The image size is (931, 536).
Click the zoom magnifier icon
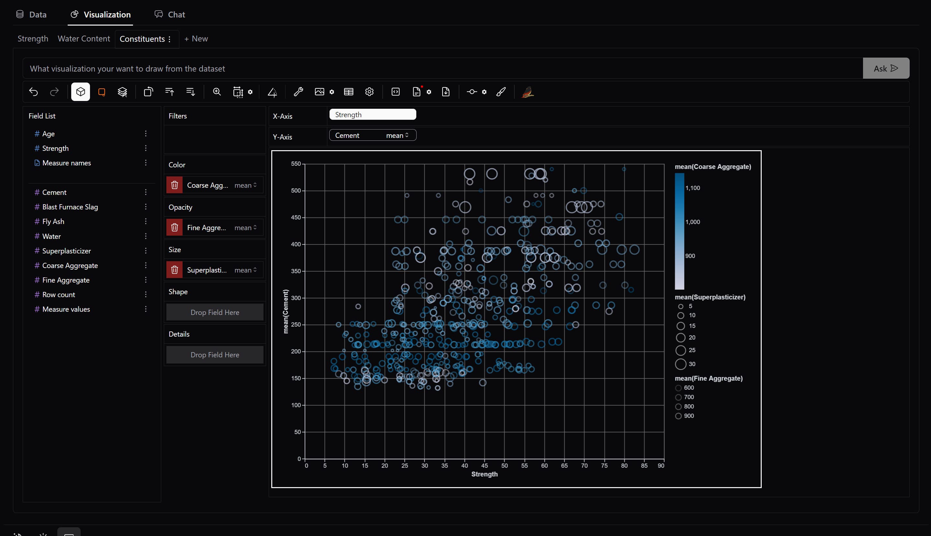[217, 92]
